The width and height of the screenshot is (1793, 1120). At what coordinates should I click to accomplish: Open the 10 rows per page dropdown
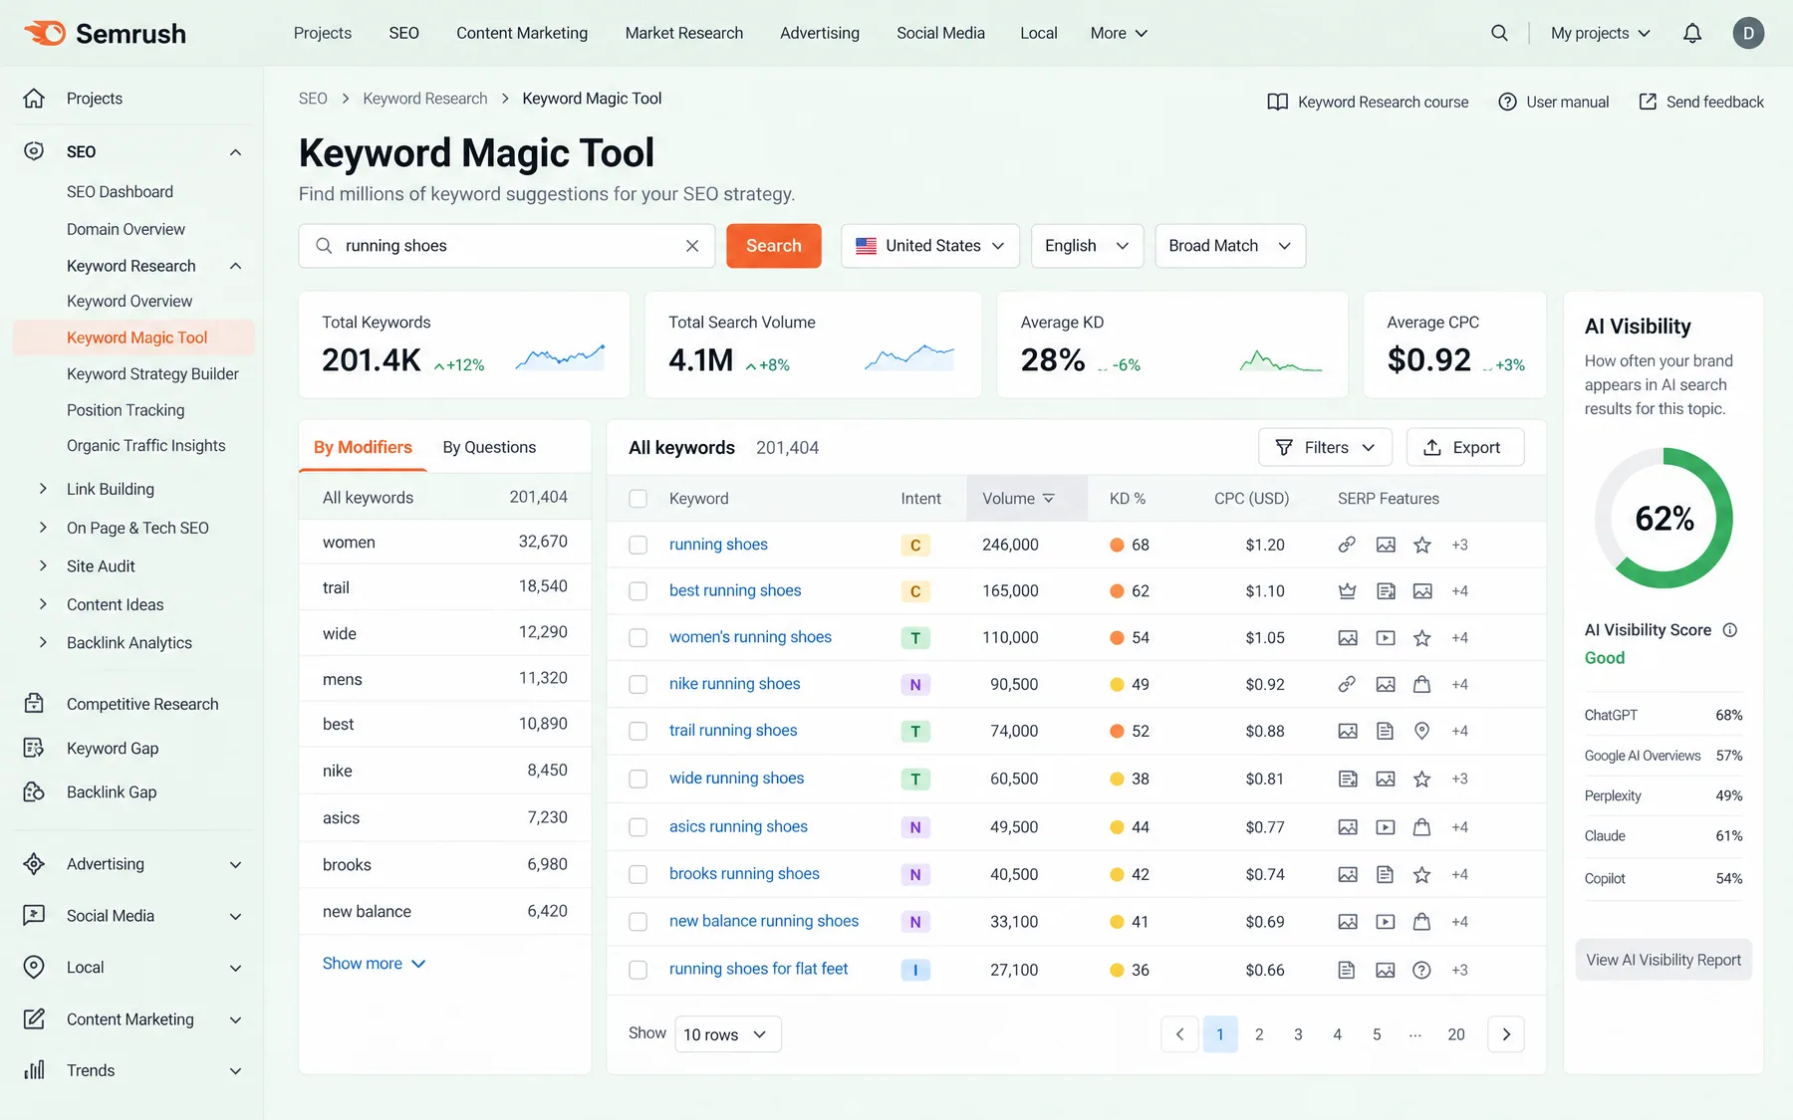727,1034
